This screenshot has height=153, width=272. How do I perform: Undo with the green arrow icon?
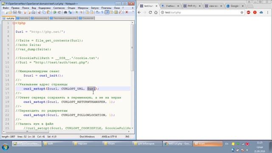point(55,12)
